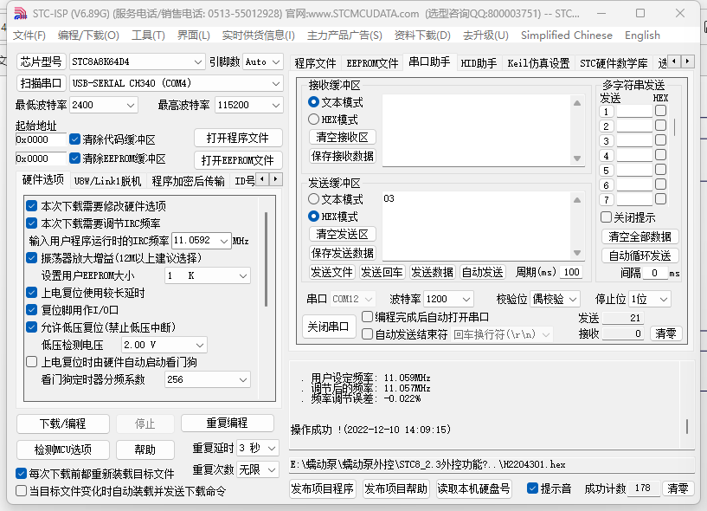Enable 编程完成后自动打开串口 checkbox
The image size is (707, 511).
[x=368, y=317]
